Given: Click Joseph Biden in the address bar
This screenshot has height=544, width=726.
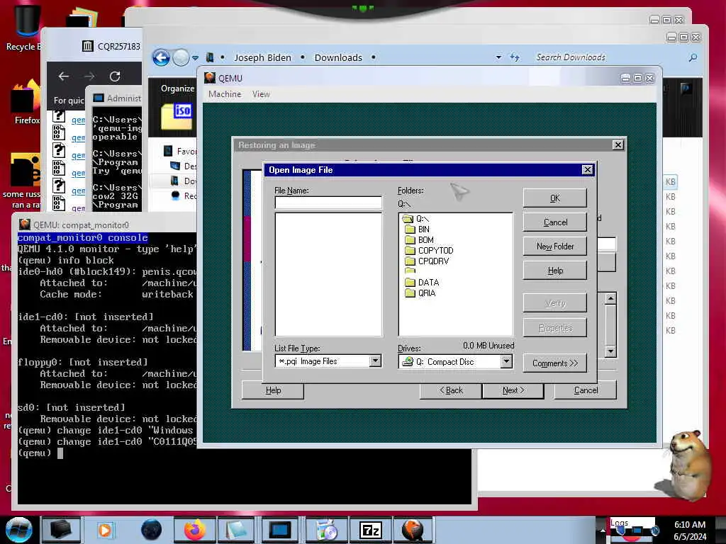Looking at the screenshot, I should tap(262, 57).
